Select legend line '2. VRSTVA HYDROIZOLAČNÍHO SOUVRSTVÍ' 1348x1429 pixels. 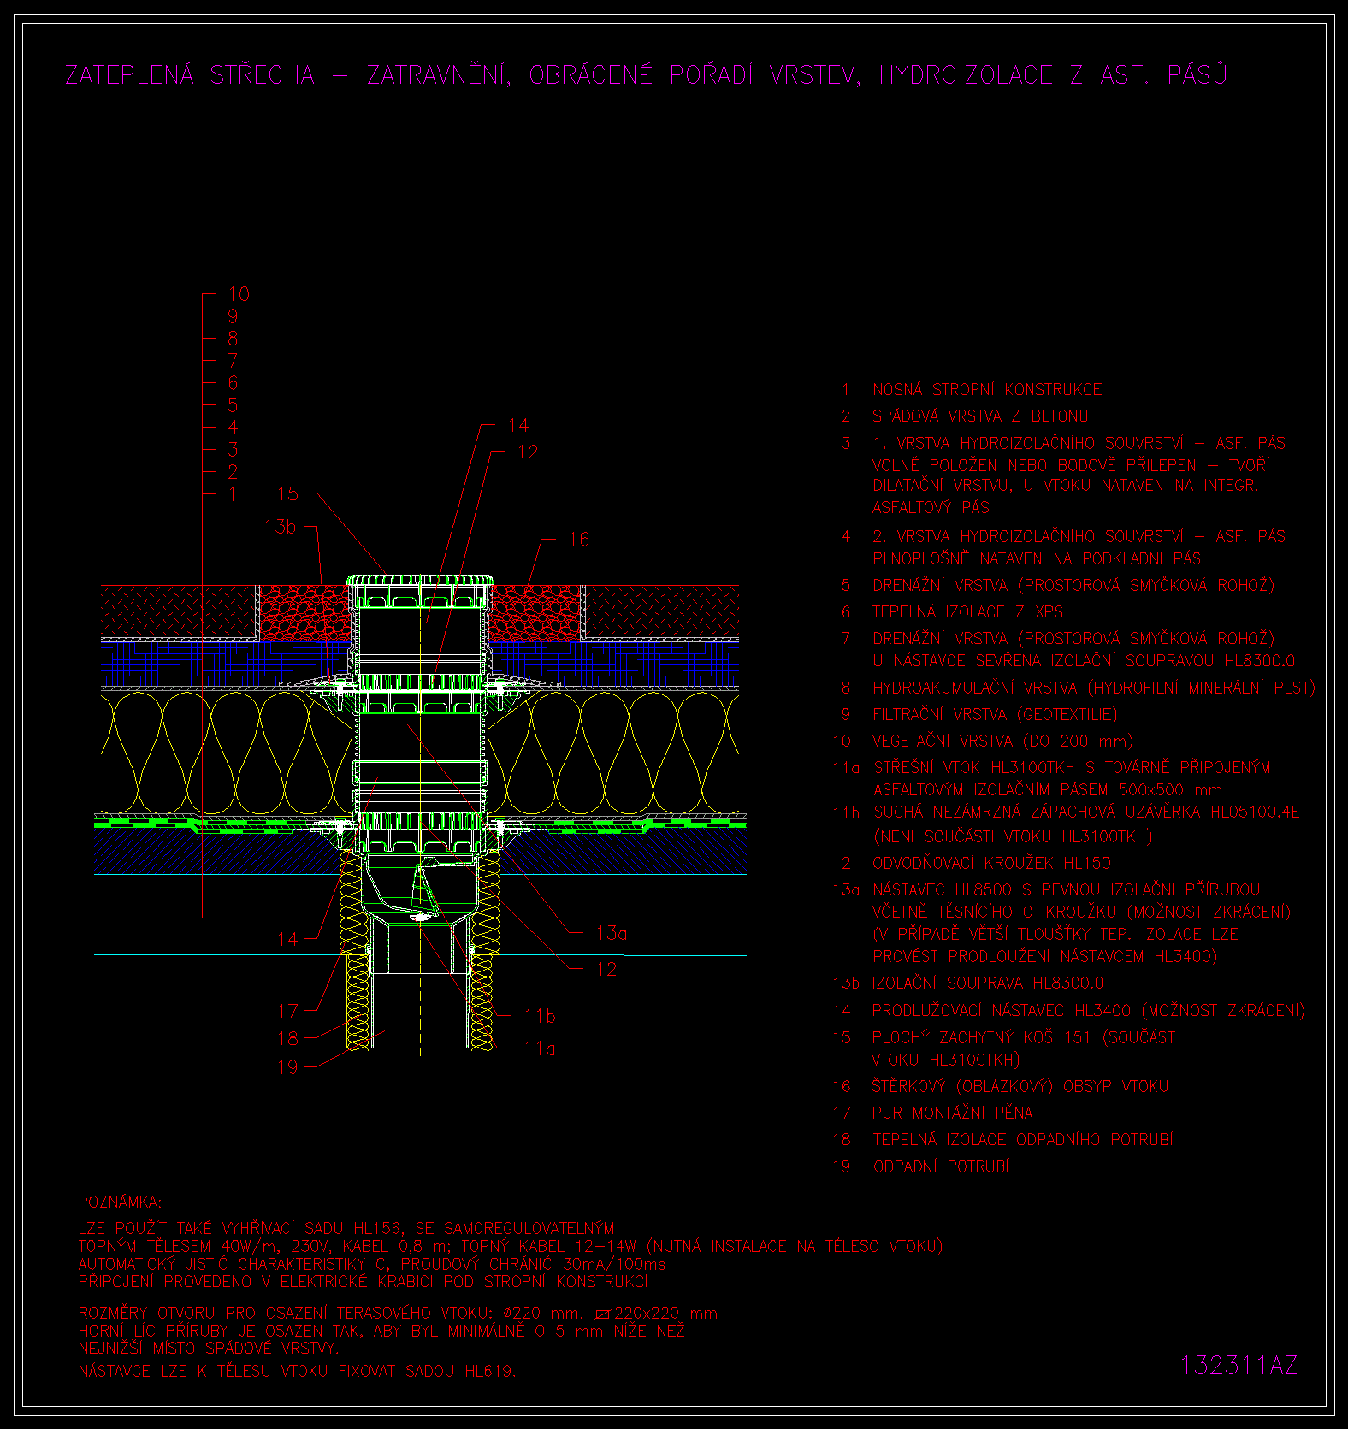pyautogui.click(x=1028, y=536)
